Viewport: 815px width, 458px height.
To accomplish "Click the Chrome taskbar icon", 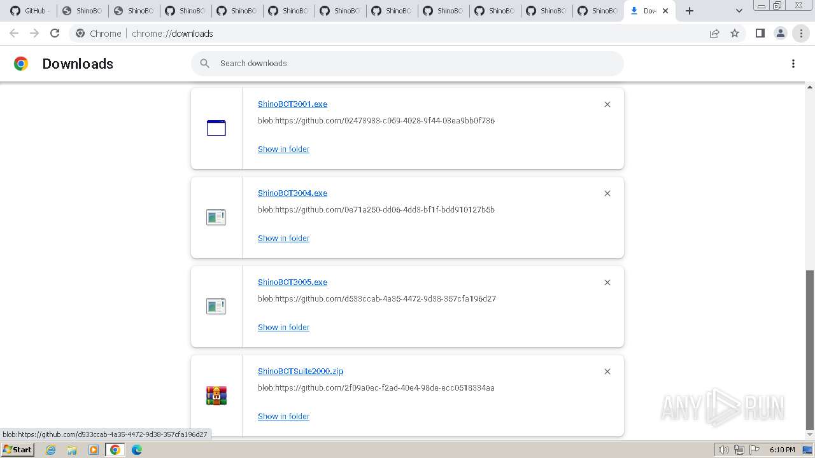I will coord(115,450).
